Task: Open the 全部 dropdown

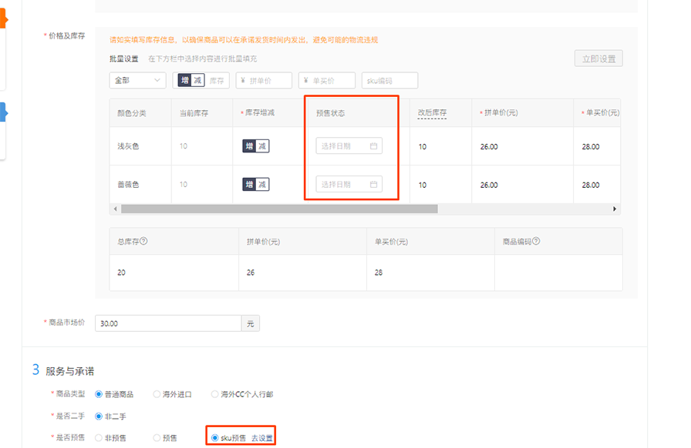Action: [x=137, y=81]
